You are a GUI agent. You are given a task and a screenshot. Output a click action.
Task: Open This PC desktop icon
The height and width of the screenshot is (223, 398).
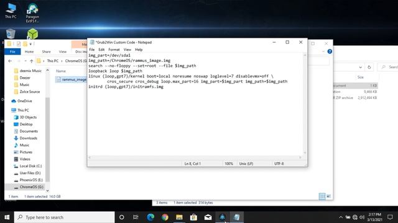click(x=11, y=11)
